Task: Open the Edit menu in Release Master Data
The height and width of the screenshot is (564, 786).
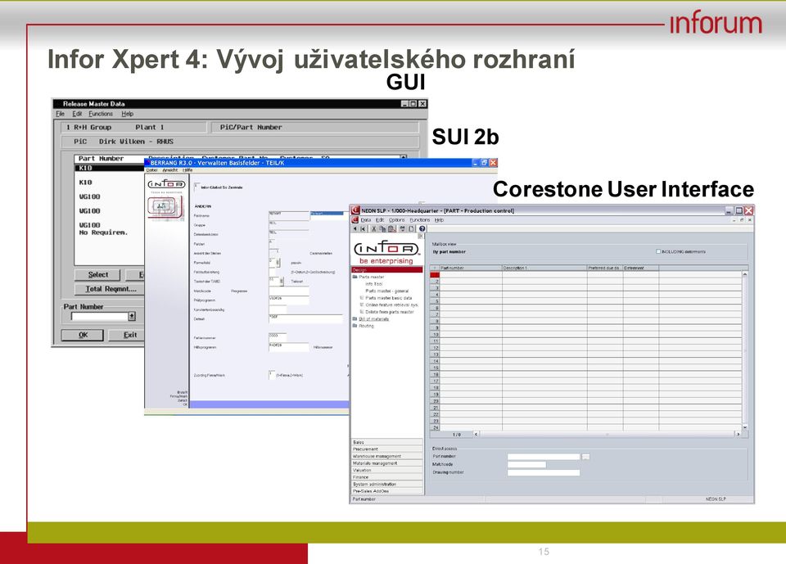Action: point(77,114)
